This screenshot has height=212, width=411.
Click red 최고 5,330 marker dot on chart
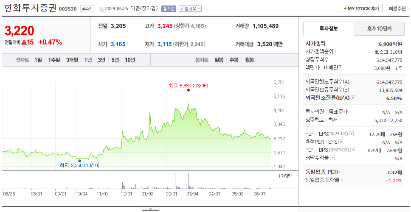(x=188, y=90)
